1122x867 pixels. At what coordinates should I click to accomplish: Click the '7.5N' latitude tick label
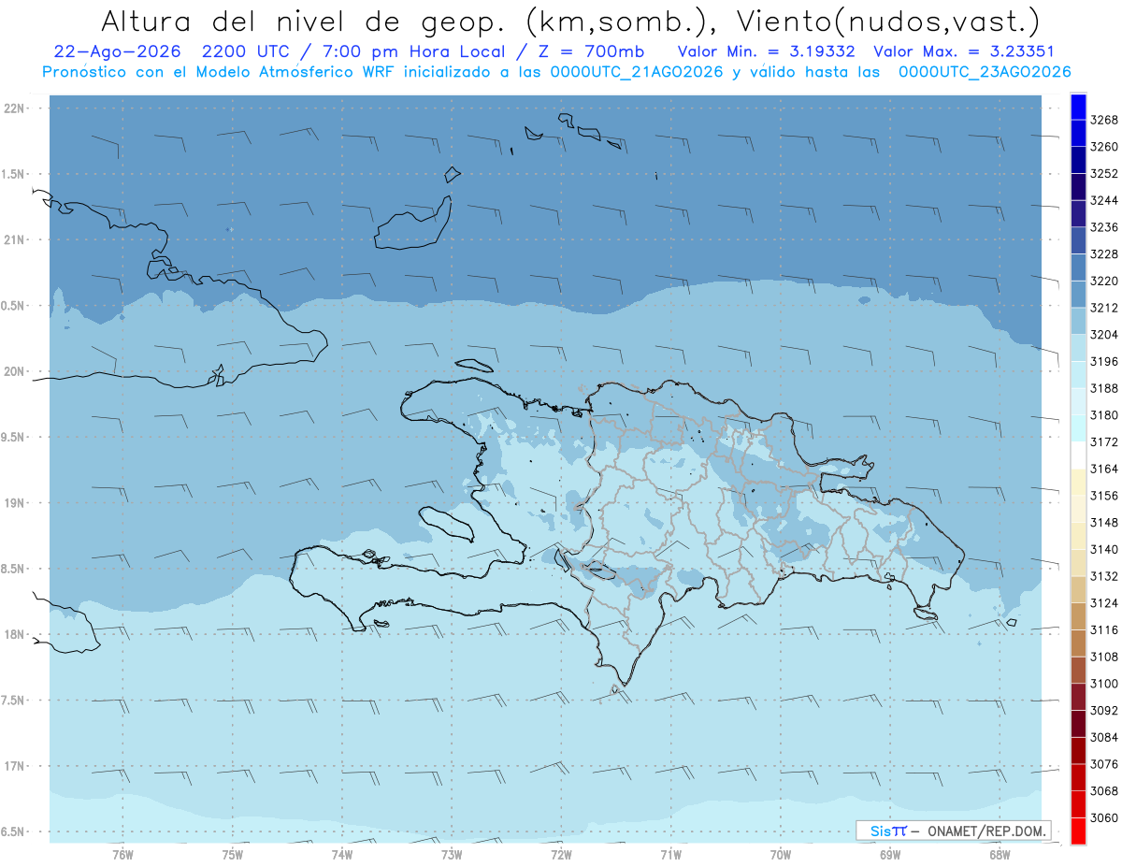point(14,701)
